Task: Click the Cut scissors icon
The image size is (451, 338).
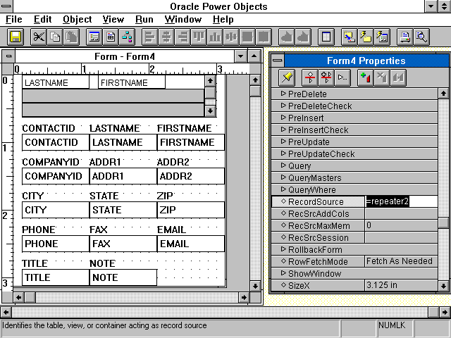Action: [38, 37]
